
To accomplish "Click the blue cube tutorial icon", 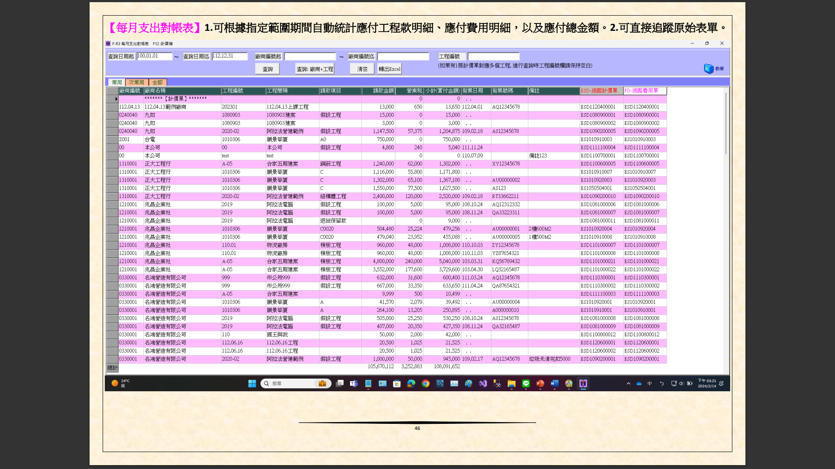I will (x=708, y=69).
